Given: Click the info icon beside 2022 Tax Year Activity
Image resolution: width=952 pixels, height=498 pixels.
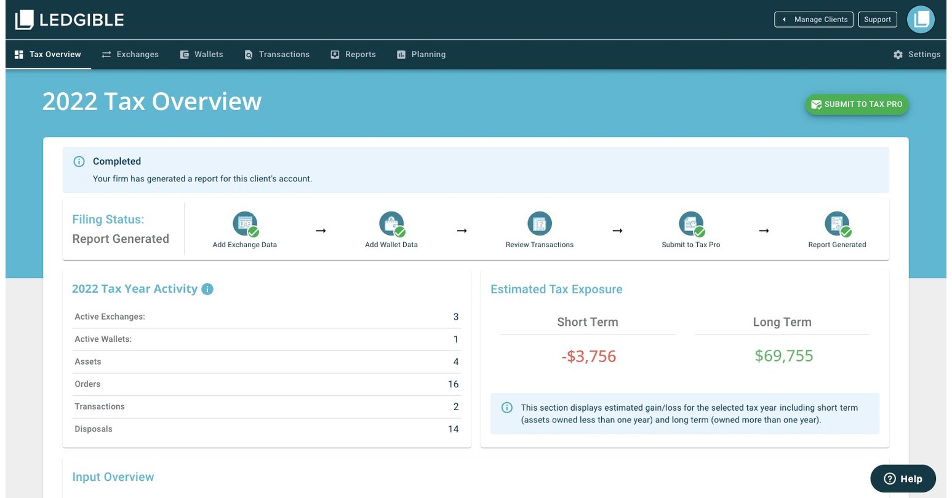Looking at the screenshot, I should click(207, 289).
